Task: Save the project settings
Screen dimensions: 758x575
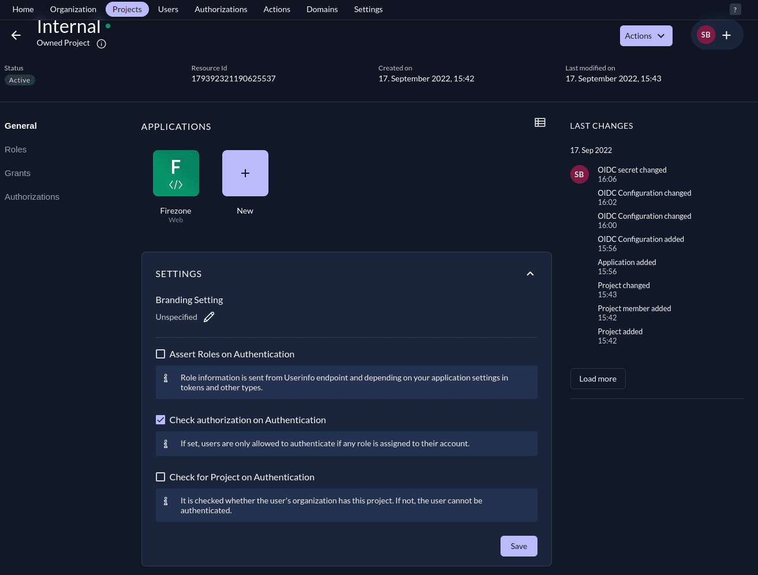Action: 518,546
